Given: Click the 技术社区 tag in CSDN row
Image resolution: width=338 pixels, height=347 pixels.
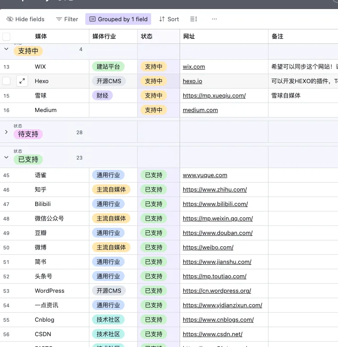Looking at the screenshot, I should click(108, 334).
